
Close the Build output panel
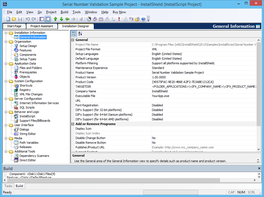pos(259,168)
